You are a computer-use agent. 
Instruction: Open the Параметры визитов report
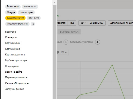16,77
